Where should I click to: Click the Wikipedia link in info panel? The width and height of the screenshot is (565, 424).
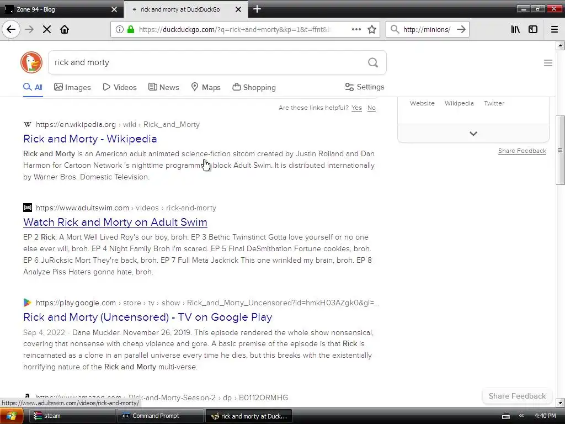459,103
